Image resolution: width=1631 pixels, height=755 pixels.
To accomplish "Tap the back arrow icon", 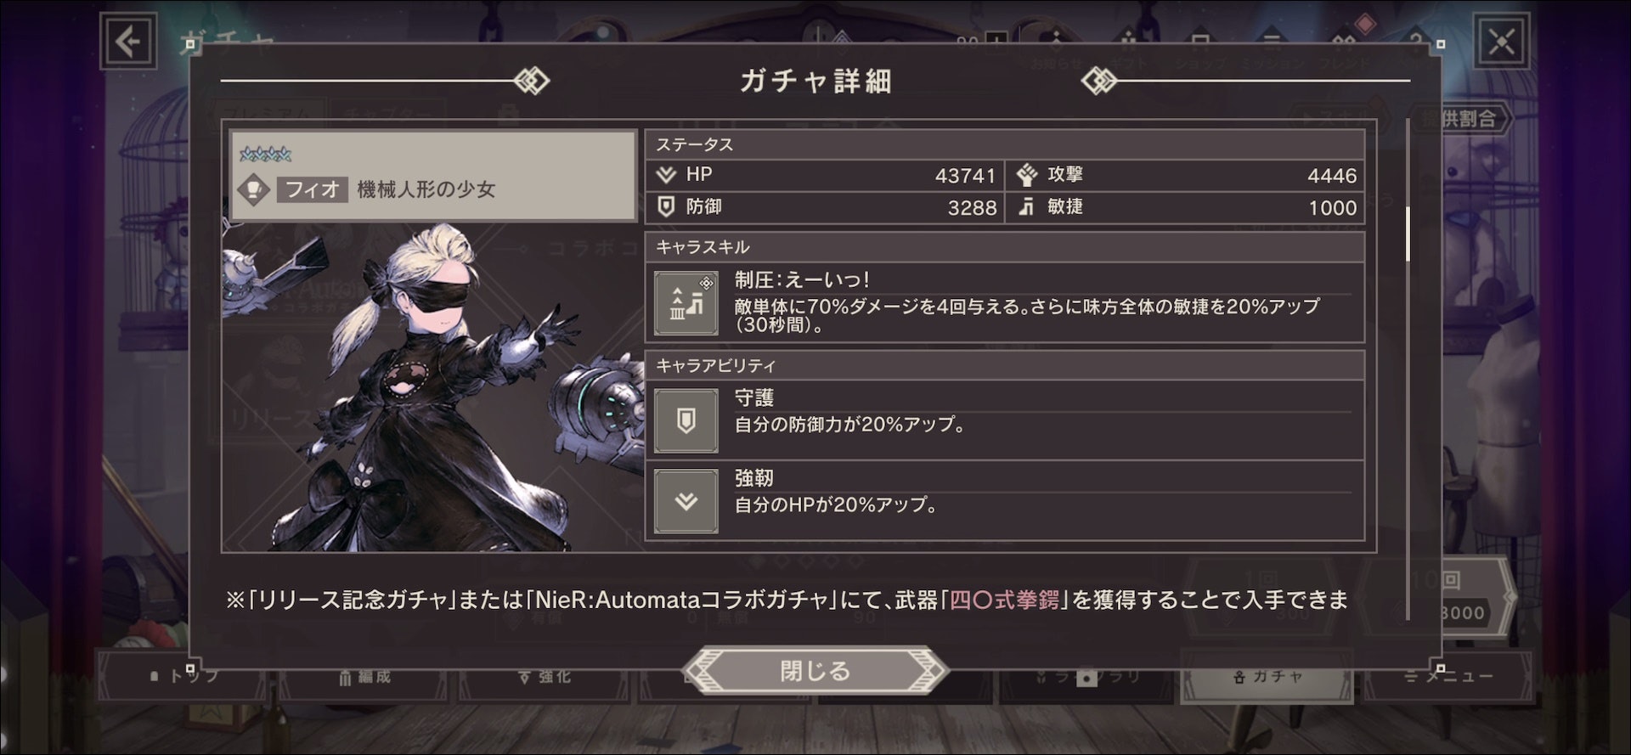I will coord(128,41).
